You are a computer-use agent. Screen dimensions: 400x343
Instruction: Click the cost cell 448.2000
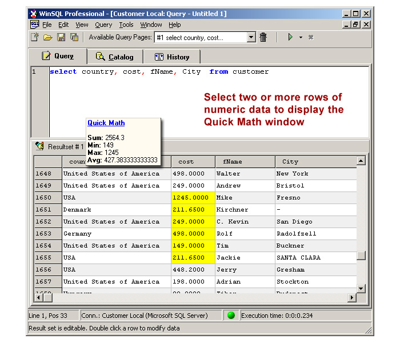(x=193, y=270)
